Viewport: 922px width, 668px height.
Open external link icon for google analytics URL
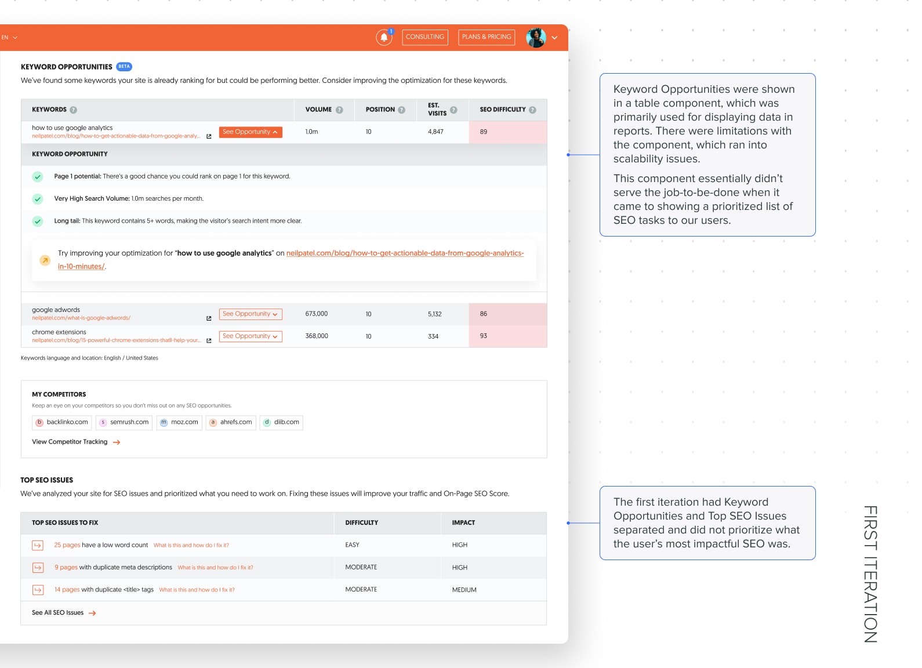pos(209,136)
